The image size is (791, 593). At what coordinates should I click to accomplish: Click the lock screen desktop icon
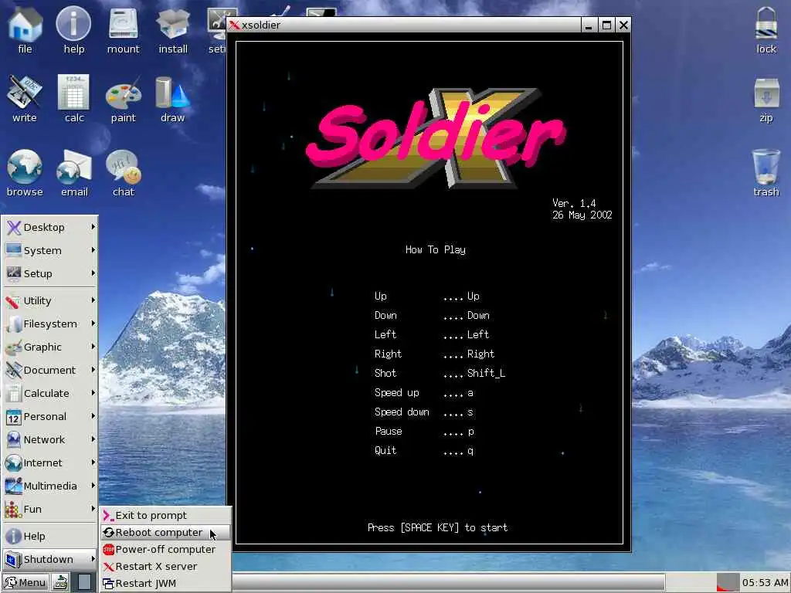[x=766, y=30]
